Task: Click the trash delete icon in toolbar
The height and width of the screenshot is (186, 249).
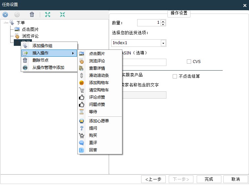Action: (x=32, y=14)
